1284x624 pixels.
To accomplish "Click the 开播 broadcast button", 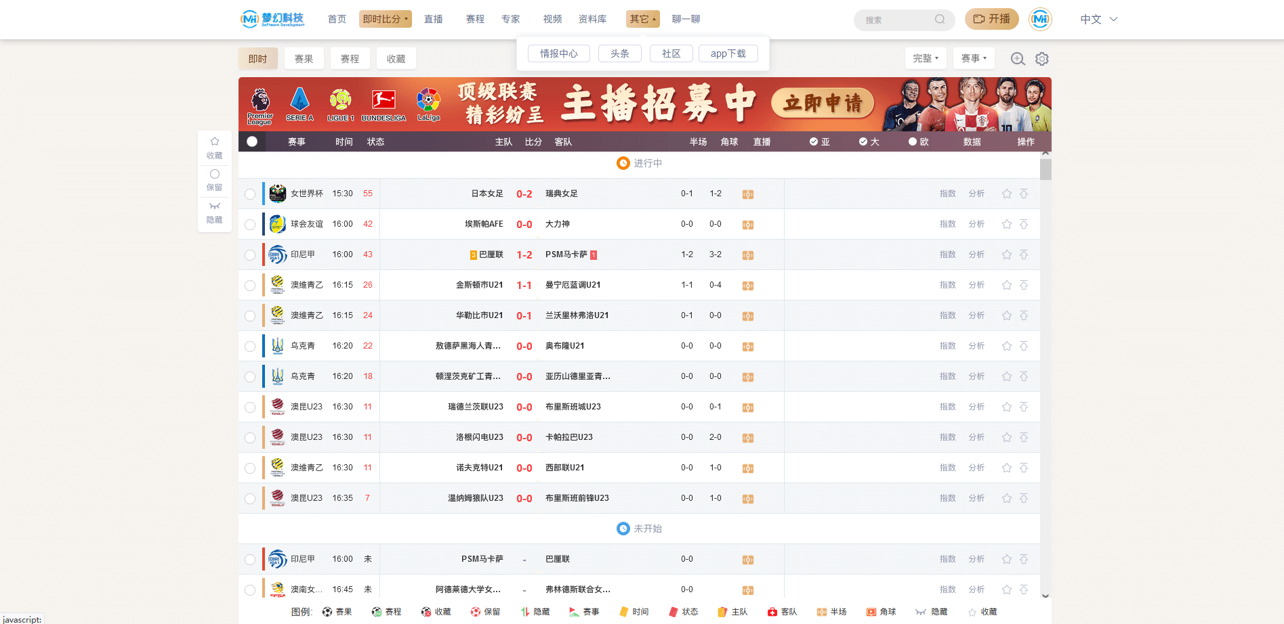I will point(991,19).
